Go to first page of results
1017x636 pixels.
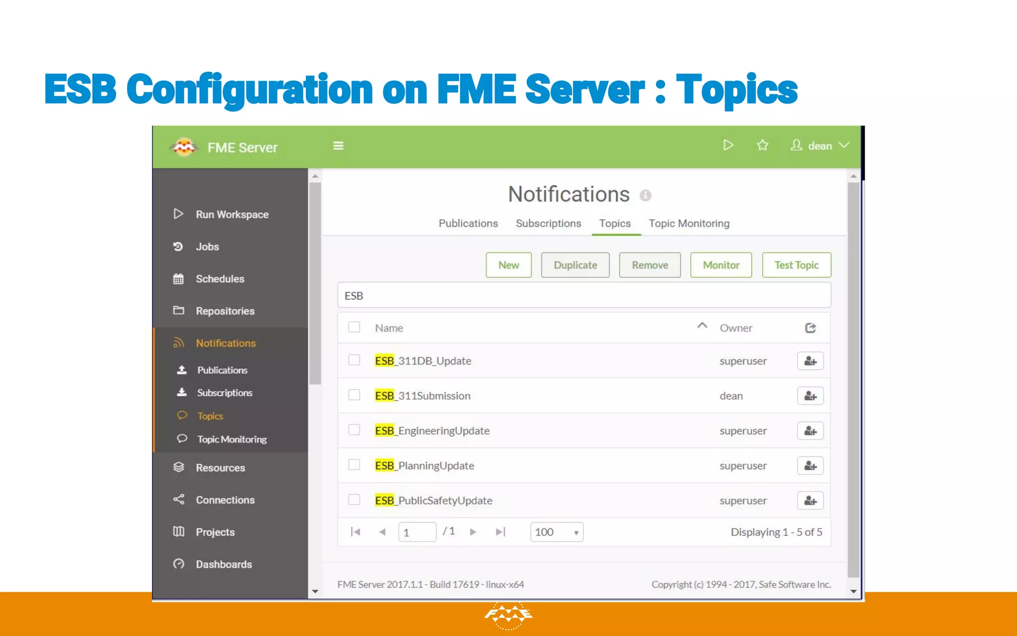point(355,532)
